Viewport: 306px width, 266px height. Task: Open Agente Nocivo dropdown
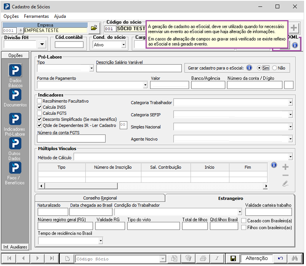coord(290,139)
